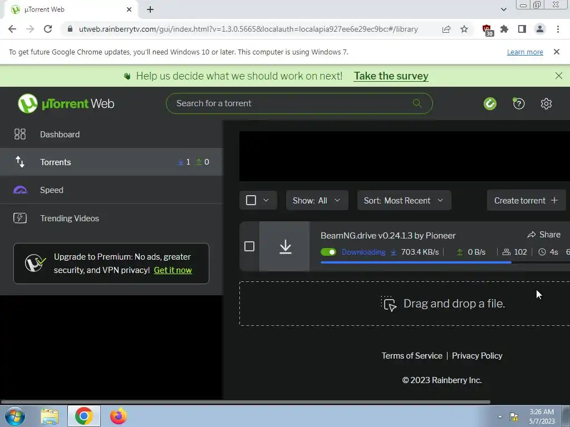
Task: Click the Take the survey link
Action: point(391,76)
